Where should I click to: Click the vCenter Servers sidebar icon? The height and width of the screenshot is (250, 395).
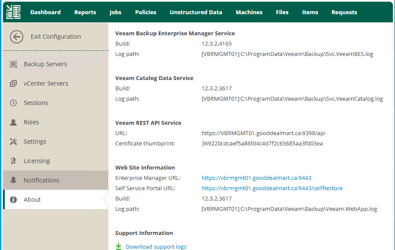[13, 83]
